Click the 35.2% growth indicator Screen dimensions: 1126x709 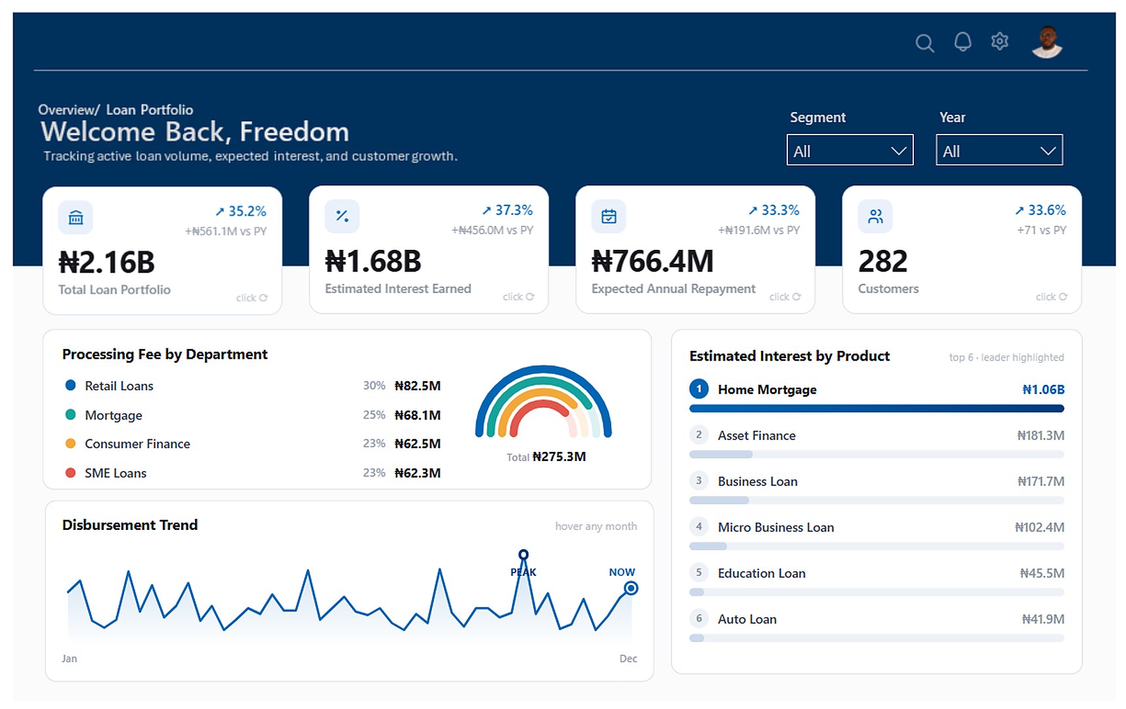[x=241, y=211]
